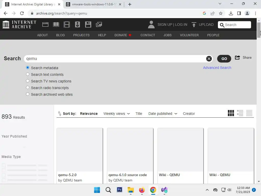Select Search TV news captions option

coord(28,81)
